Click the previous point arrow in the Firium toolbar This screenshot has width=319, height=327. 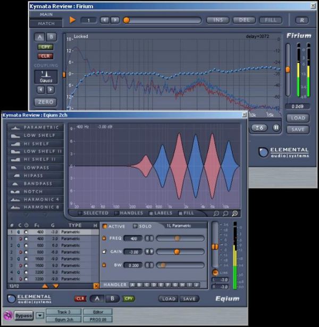point(105,20)
